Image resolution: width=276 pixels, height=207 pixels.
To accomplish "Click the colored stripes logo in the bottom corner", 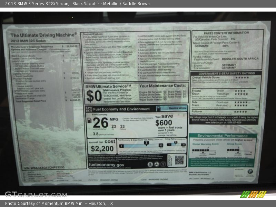I will pyautogui.click(x=254, y=194).
